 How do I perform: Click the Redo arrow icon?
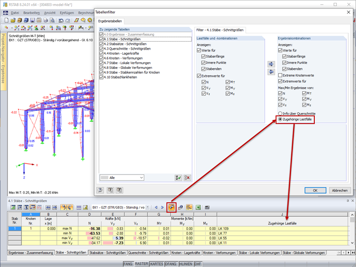point(67,20)
